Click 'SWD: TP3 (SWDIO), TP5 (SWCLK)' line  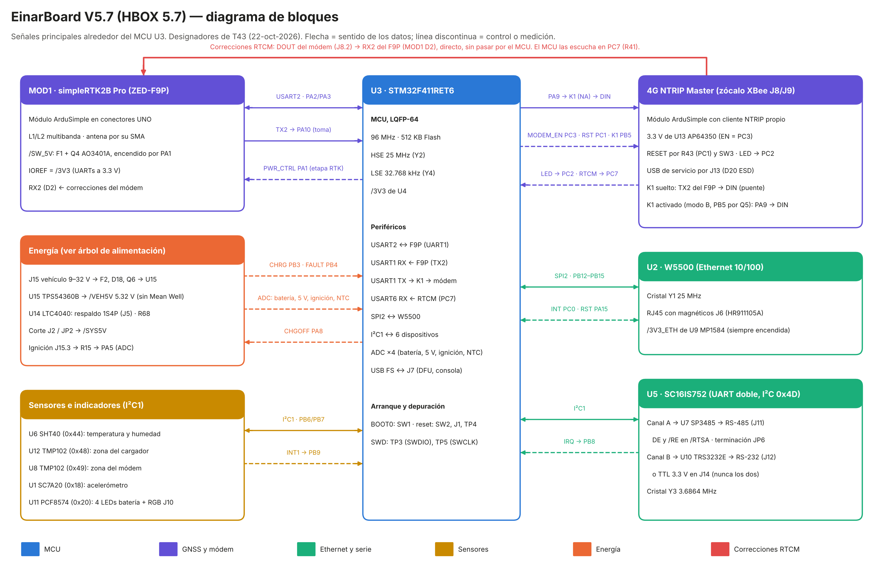(424, 442)
